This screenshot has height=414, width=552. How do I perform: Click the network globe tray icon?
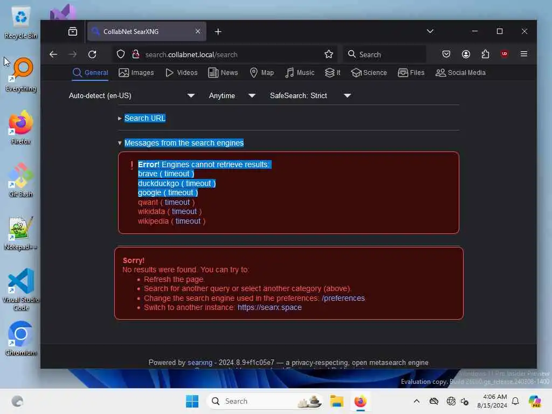[x=451, y=401]
